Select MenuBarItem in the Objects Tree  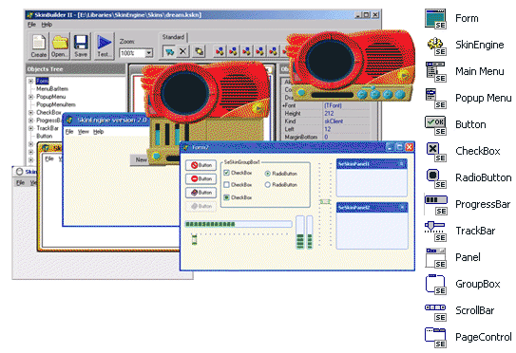52,89
